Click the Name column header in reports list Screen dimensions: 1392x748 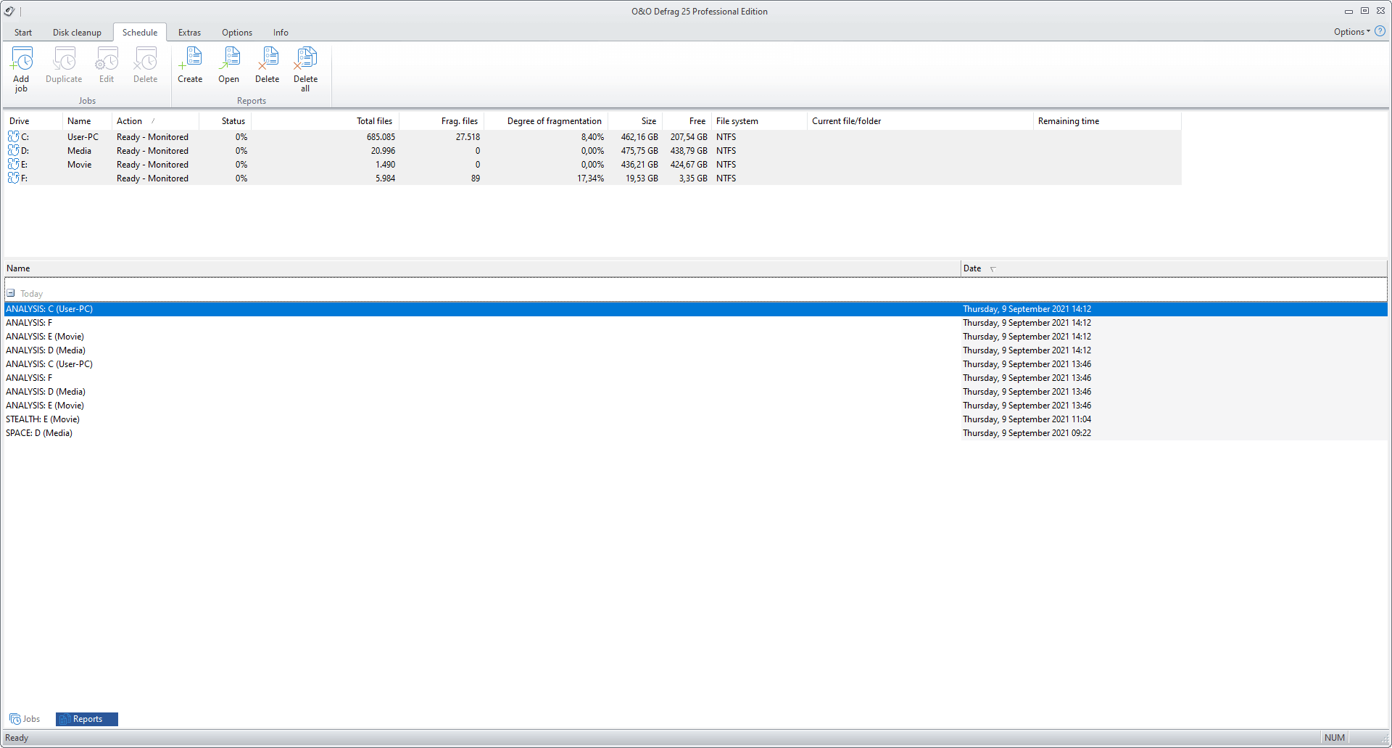coord(482,268)
